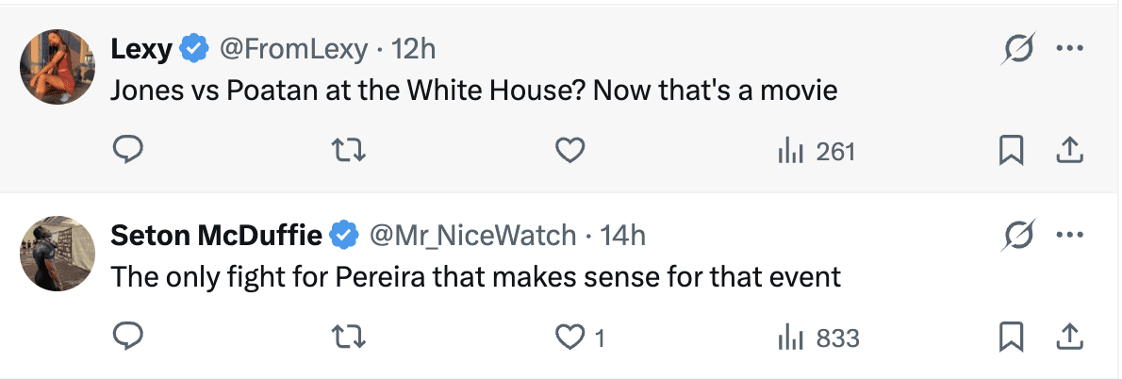Visit the @Mr_NiceWatch handle link

pos(472,235)
